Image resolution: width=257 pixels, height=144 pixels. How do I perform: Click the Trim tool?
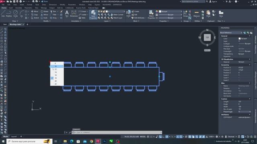[53, 12]
